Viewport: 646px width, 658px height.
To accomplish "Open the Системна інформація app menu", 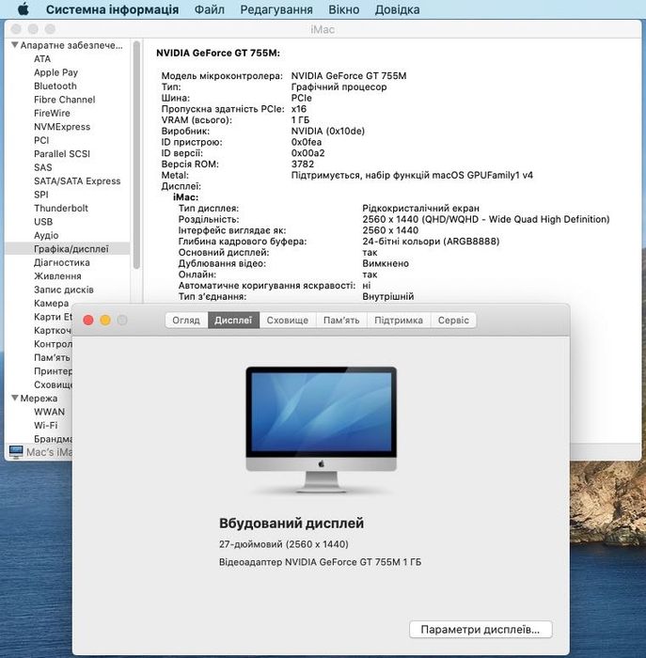I will [112, 9].
